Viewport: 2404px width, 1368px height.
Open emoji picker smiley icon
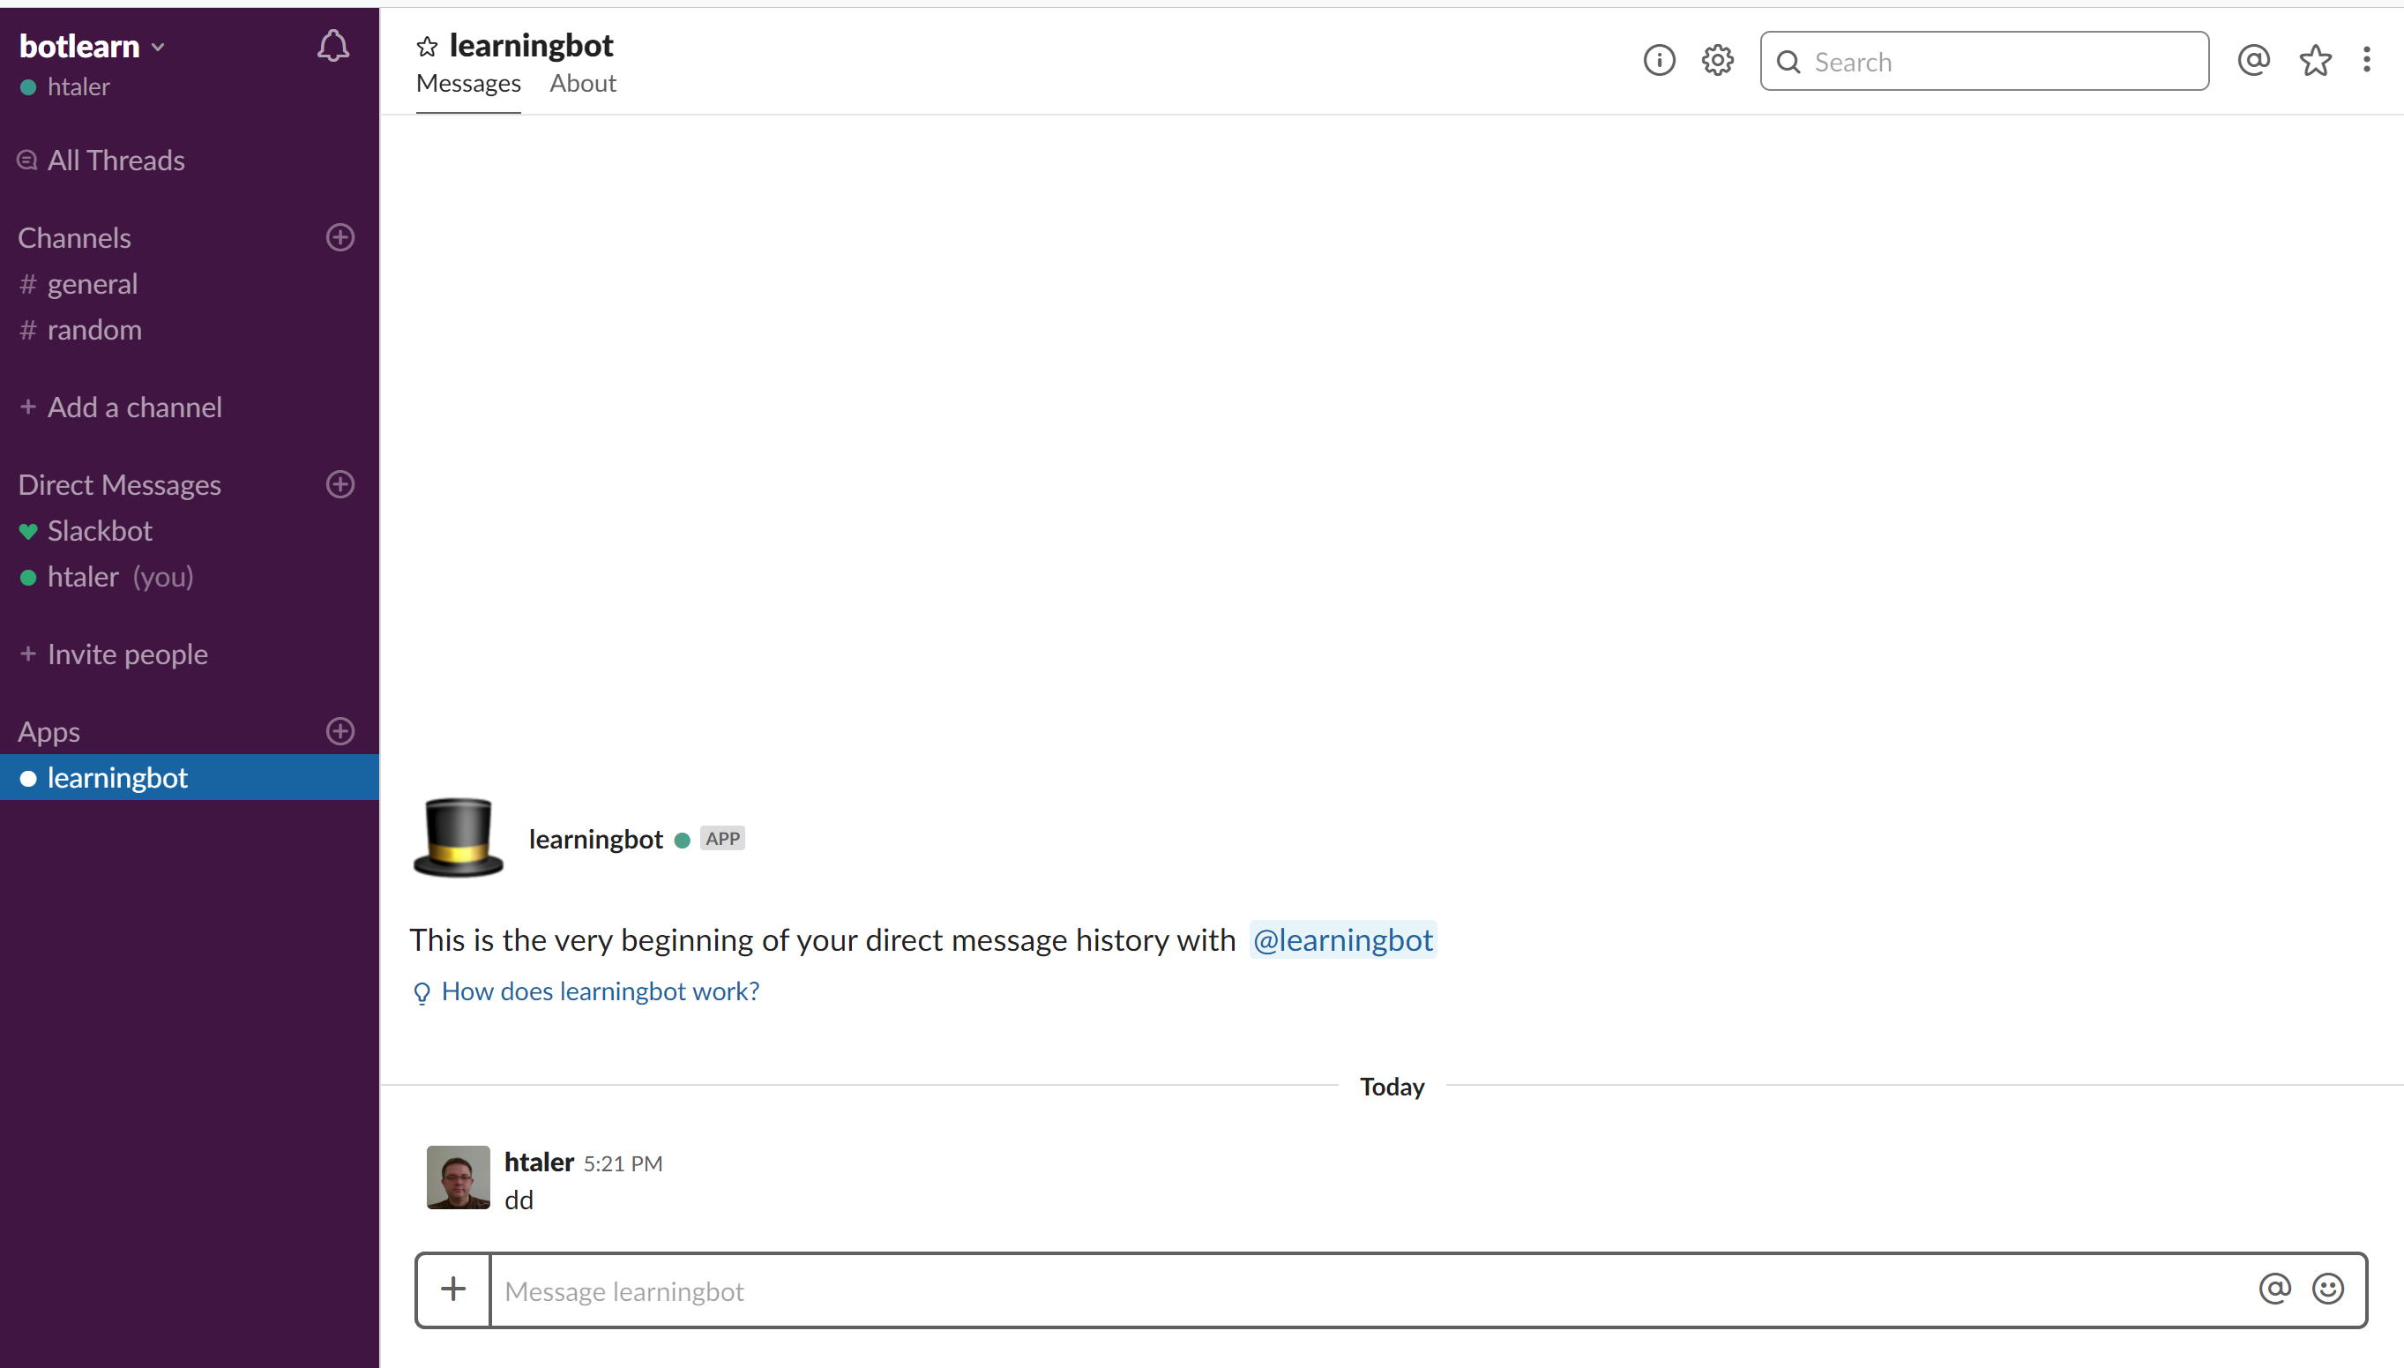[x=2327, y=1290]
